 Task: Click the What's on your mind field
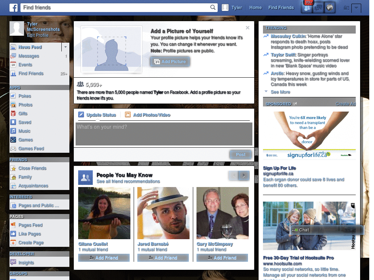coord(164,134)
